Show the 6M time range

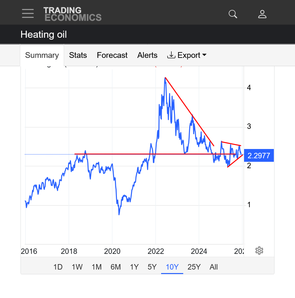(116, 267)
